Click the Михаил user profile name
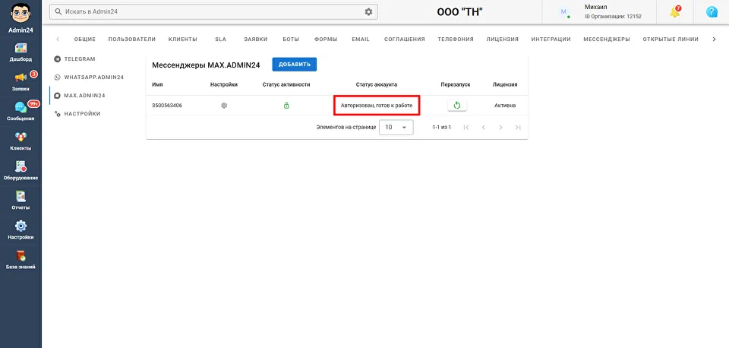Screen dimensions: 729x348 click(596, 7)
